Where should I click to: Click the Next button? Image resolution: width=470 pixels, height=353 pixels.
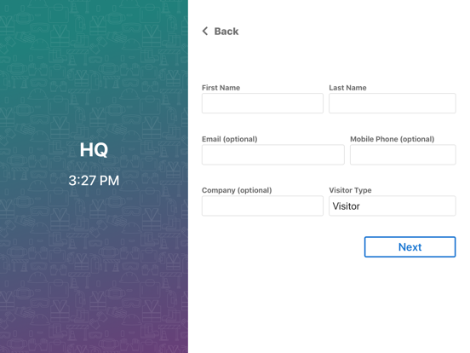tap(410, 246)
